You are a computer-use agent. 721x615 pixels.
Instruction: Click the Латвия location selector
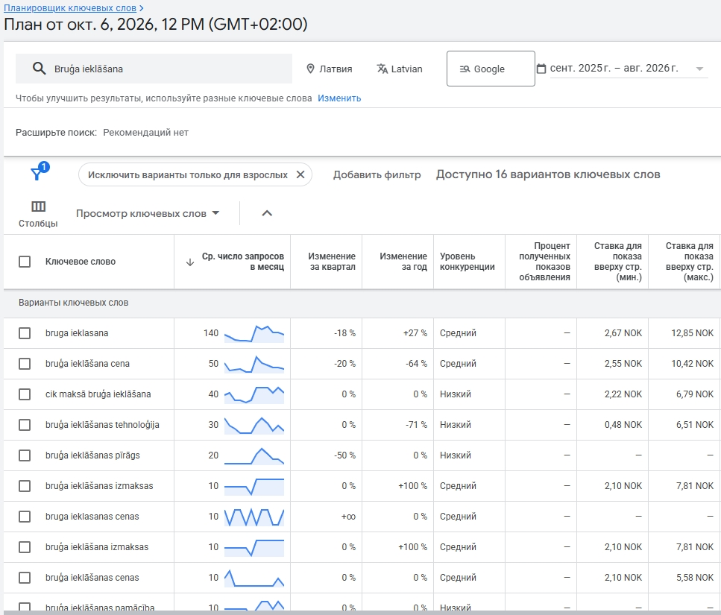(330, 69)
